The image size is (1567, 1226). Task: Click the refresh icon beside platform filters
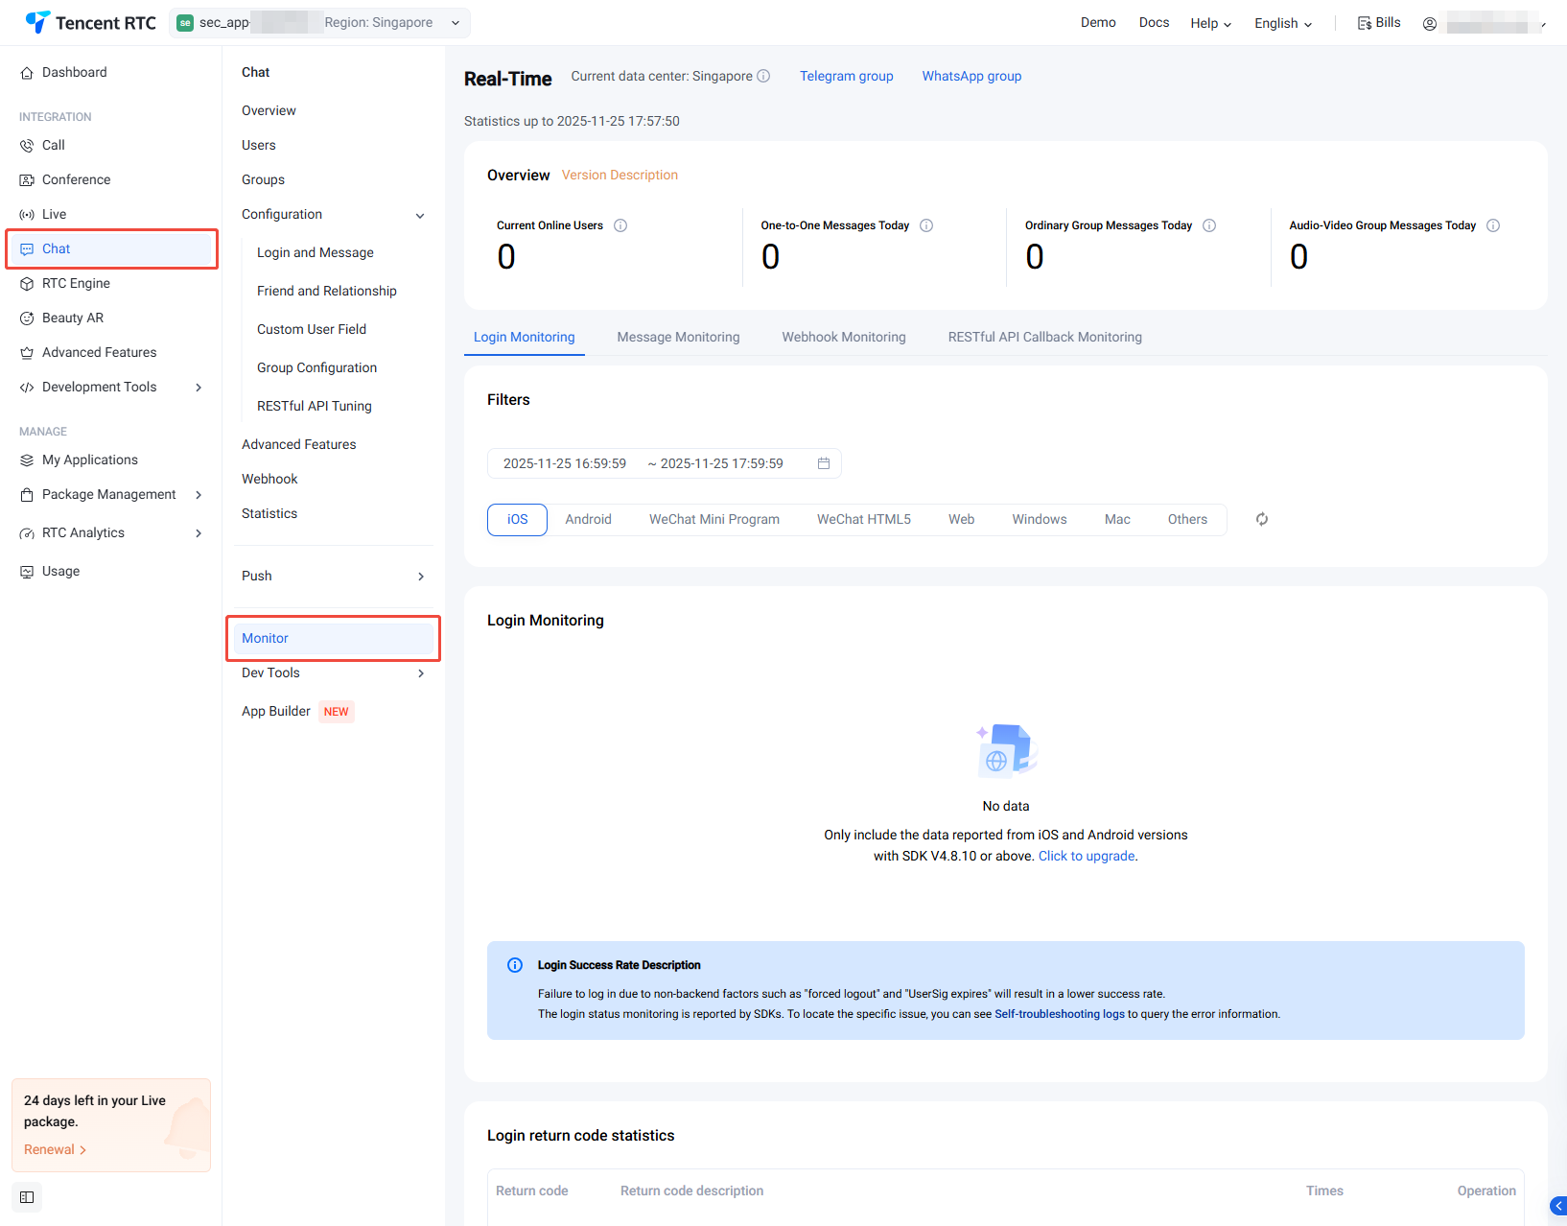pos(1262,519)
